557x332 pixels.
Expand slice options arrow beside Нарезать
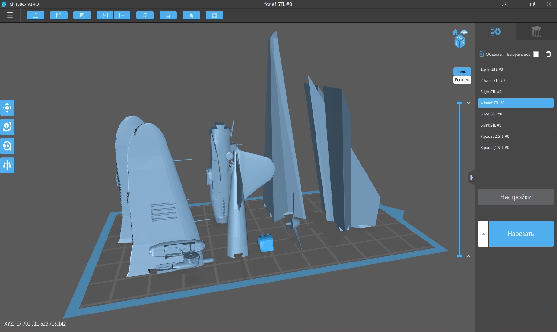[483, 234]
